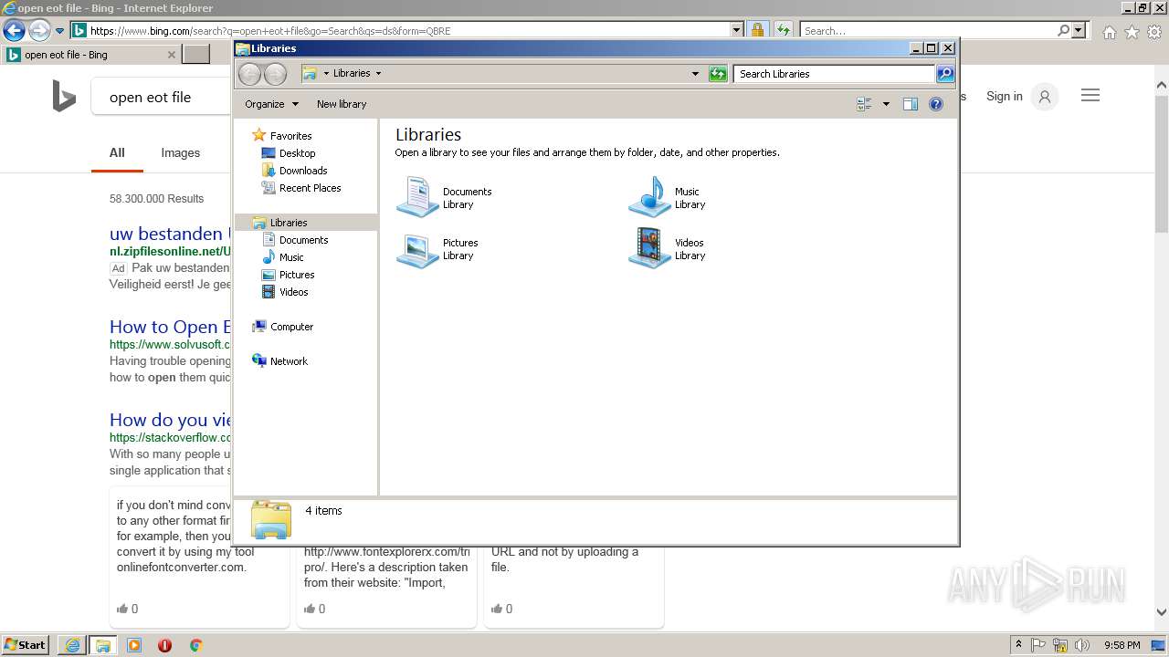This screenshot has width=1169, height=657.
Task: Click the Bing search box
Action: coord(162,97)
